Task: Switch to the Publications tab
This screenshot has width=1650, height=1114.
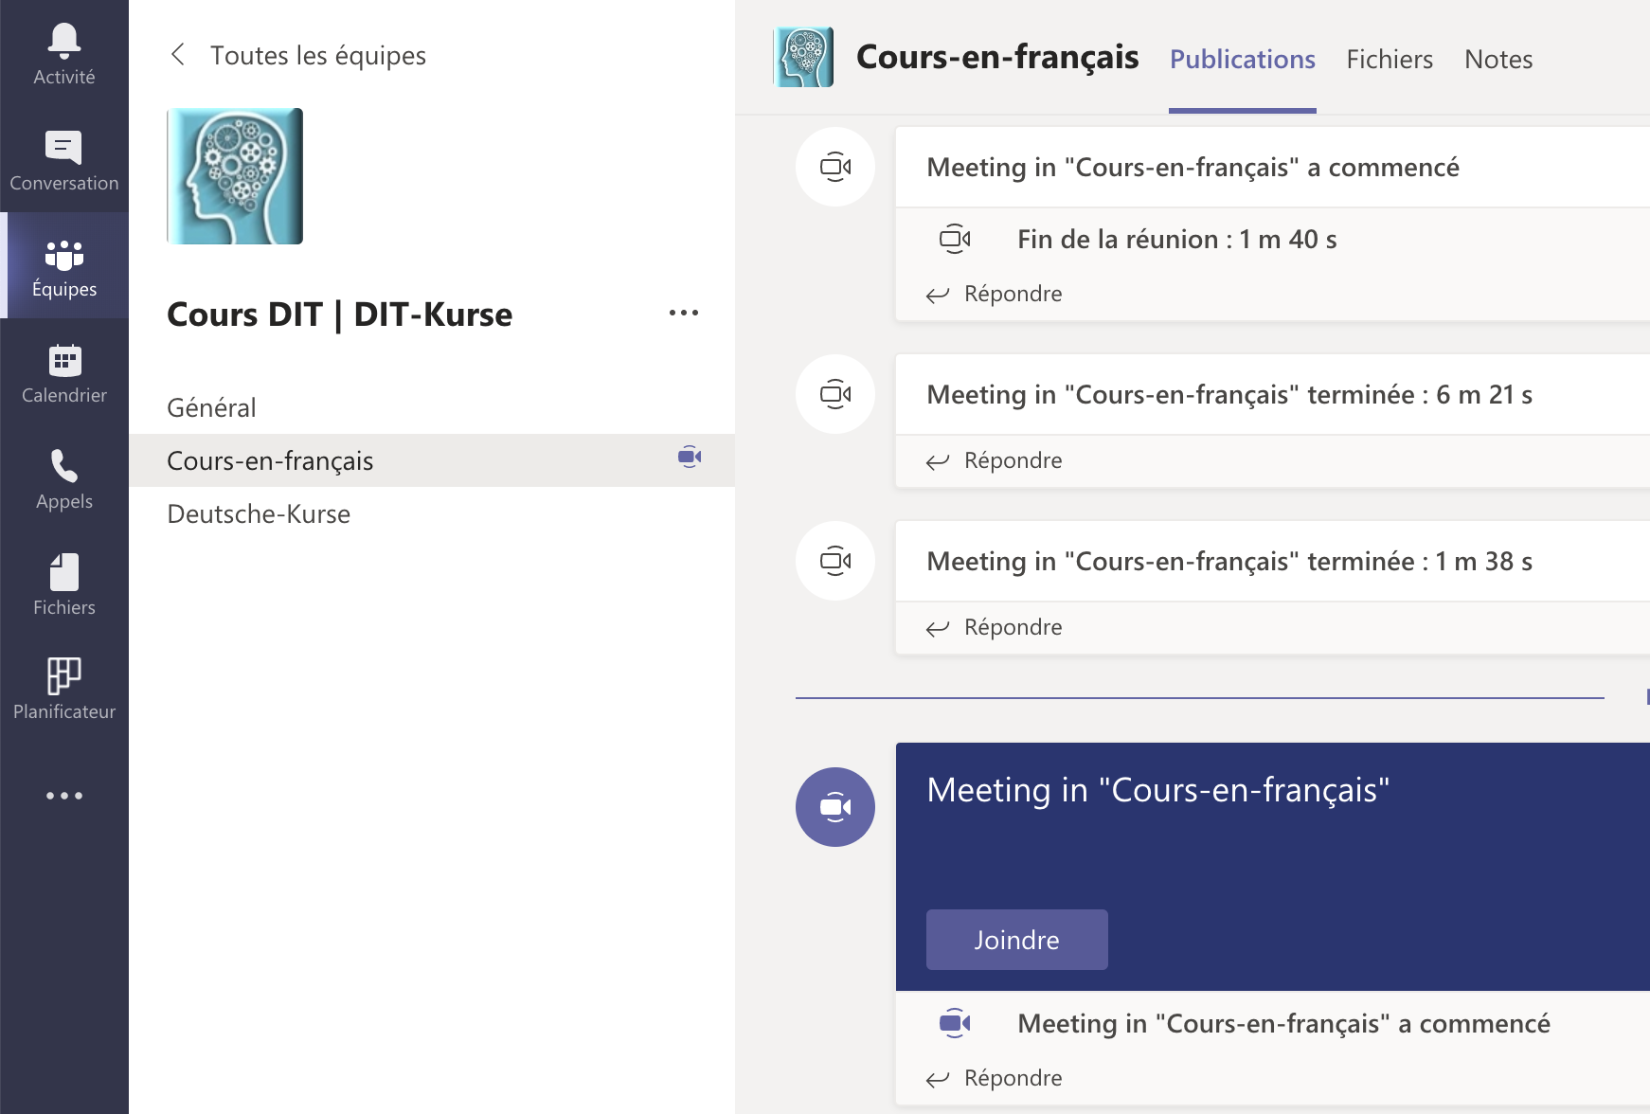Action: [x=1243, y=59]
